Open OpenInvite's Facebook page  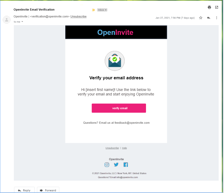click(126, 165)
